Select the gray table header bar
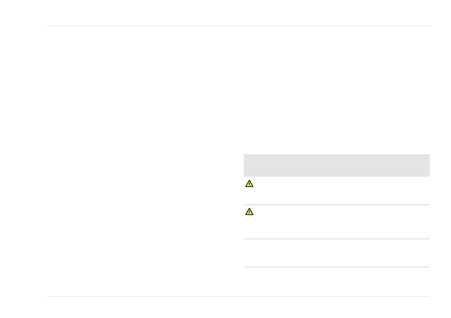The width and height of the screenshot is (451, 318). (336, 165)
